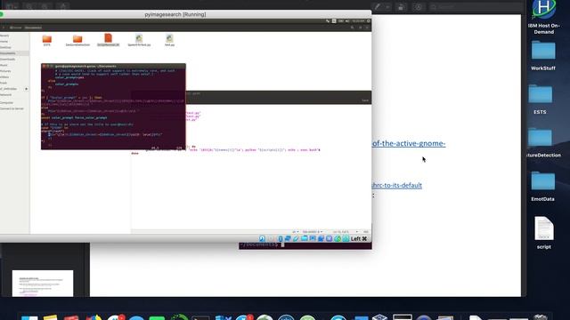Screen dimensions: 570x320
Task: Click the VirtualBox optical drive indicator
Action: point(271,238)
